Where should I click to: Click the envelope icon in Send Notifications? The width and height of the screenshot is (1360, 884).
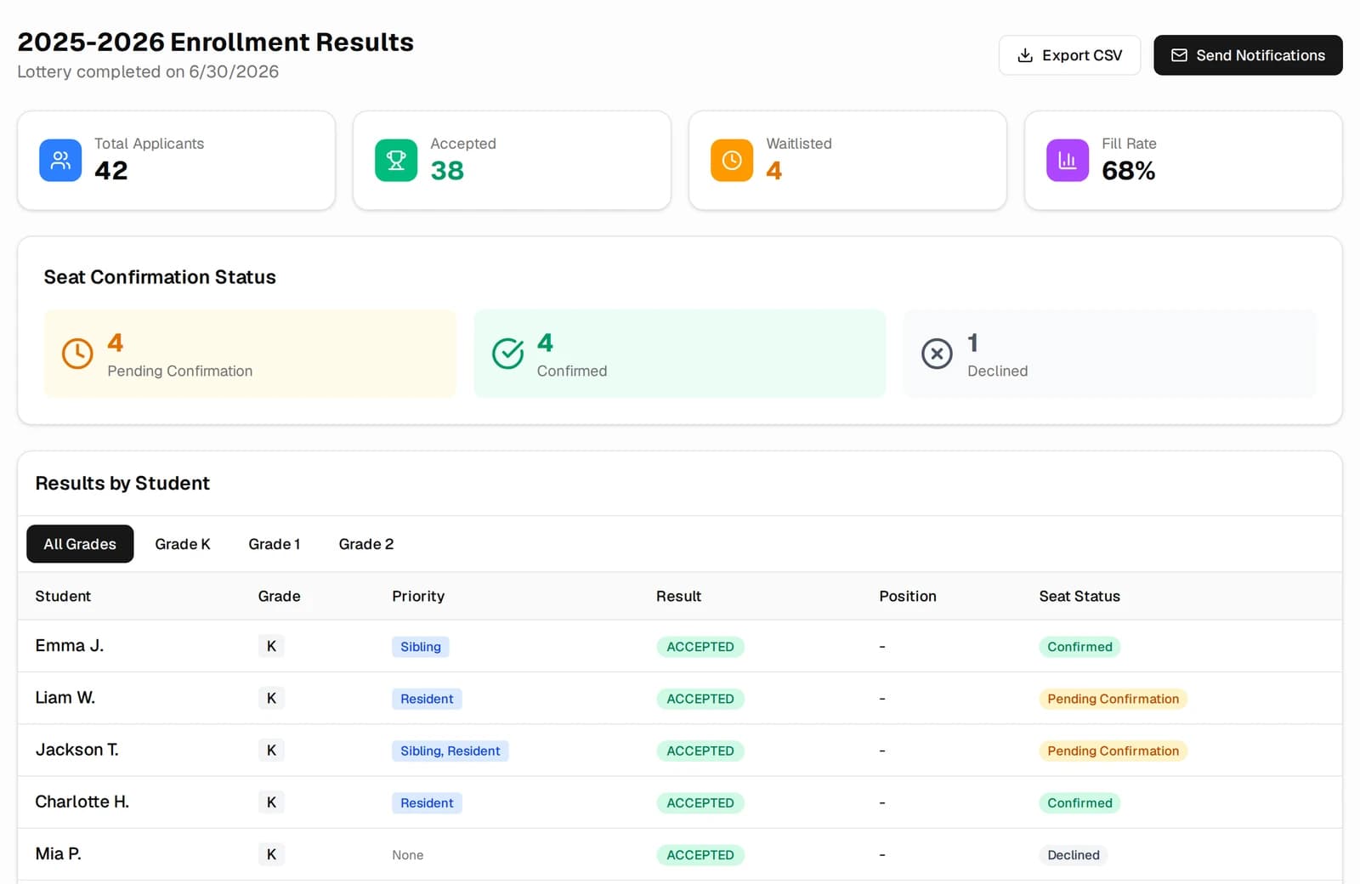coord(1179,55)
